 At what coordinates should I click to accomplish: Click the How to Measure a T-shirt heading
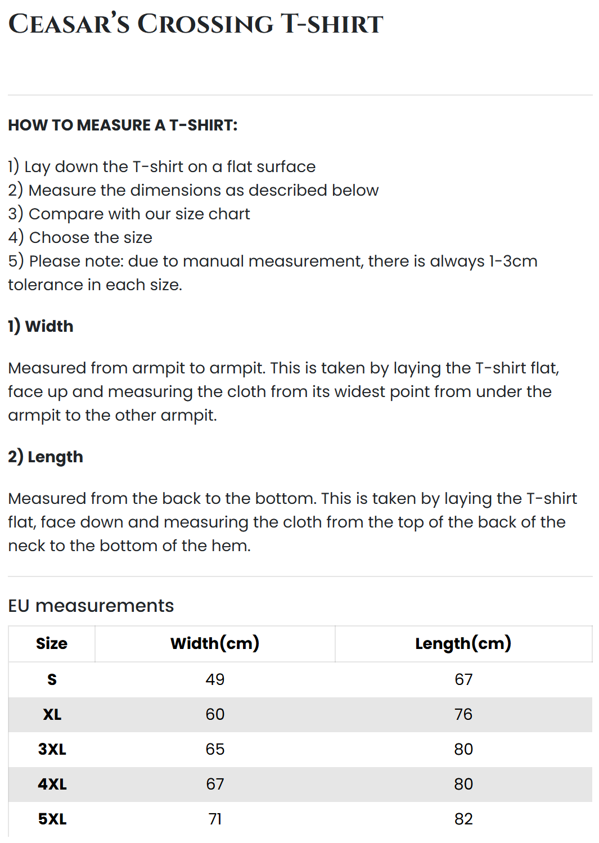(x=123, y=125)
